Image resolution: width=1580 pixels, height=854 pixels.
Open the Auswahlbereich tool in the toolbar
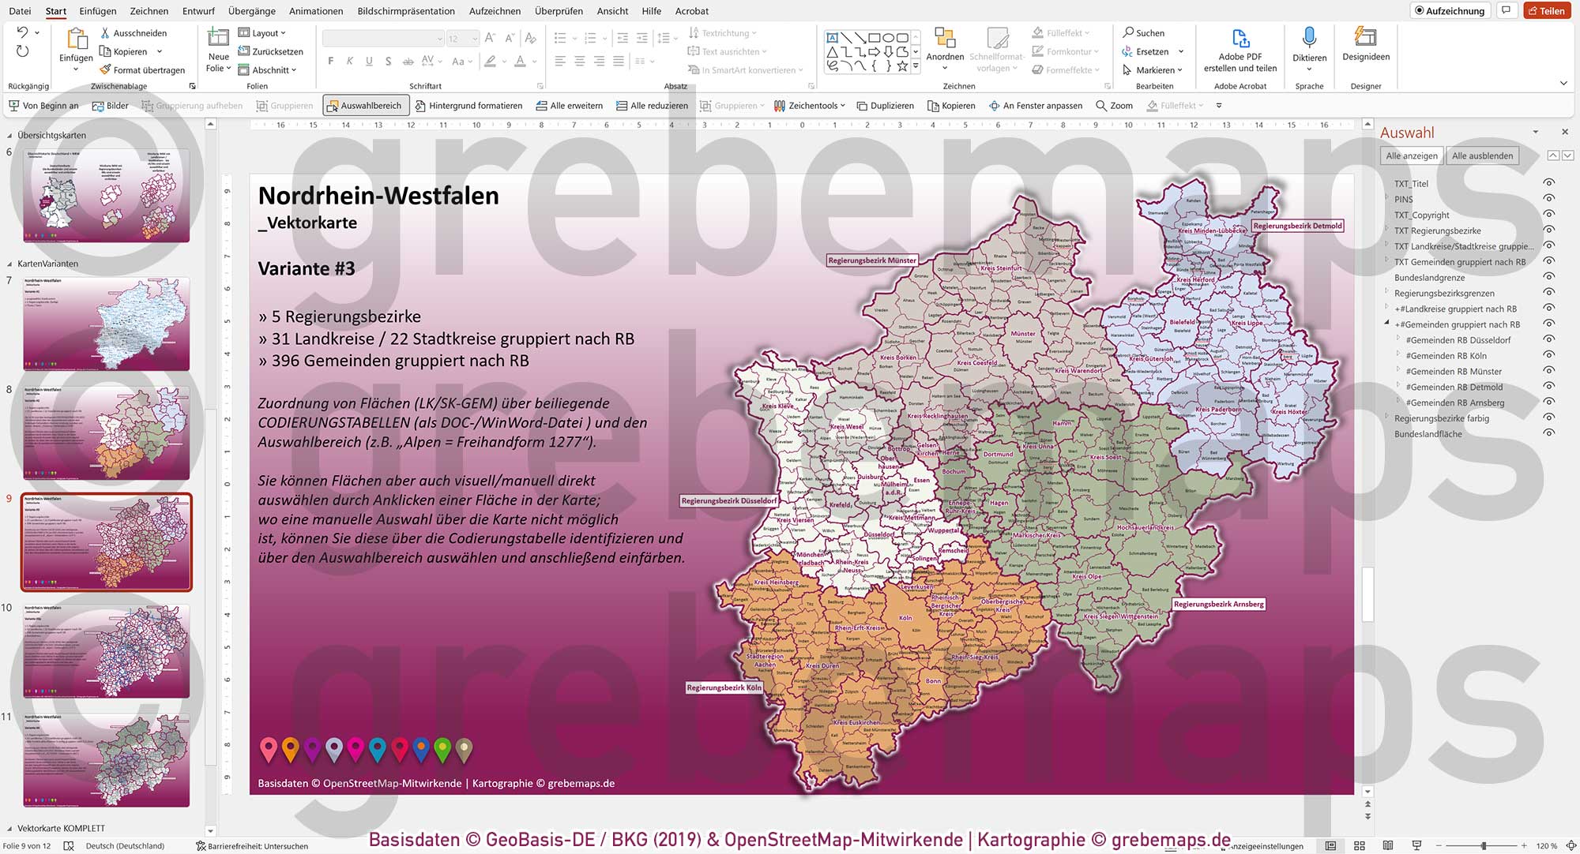(x=365, y=105)
